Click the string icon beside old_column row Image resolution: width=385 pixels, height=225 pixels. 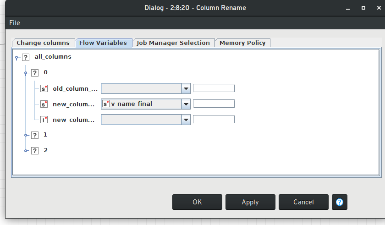tap(44, 88)
